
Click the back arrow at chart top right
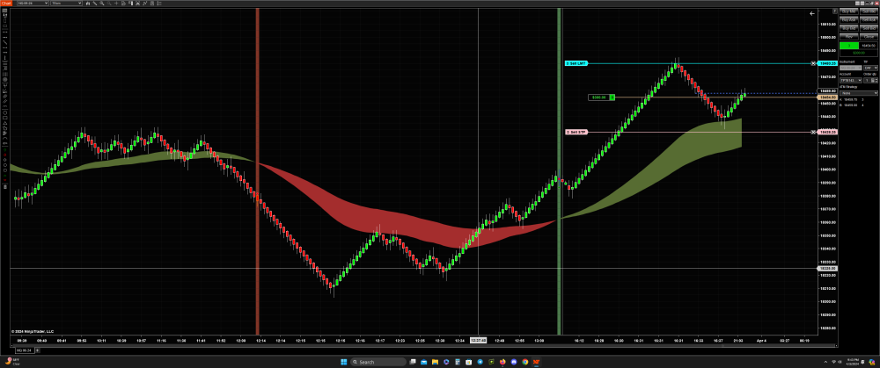tap(811, 14)
